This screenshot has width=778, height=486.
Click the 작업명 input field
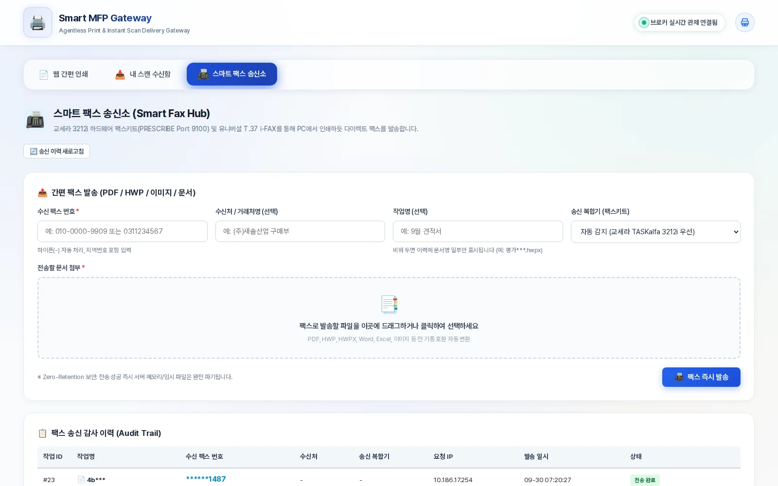(478, 231)
